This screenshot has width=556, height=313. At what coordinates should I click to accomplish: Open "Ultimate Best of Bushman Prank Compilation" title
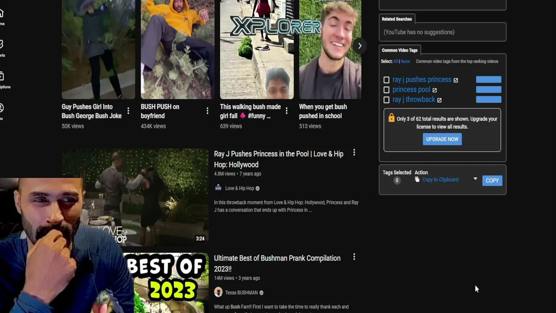(x=277, y=263)
